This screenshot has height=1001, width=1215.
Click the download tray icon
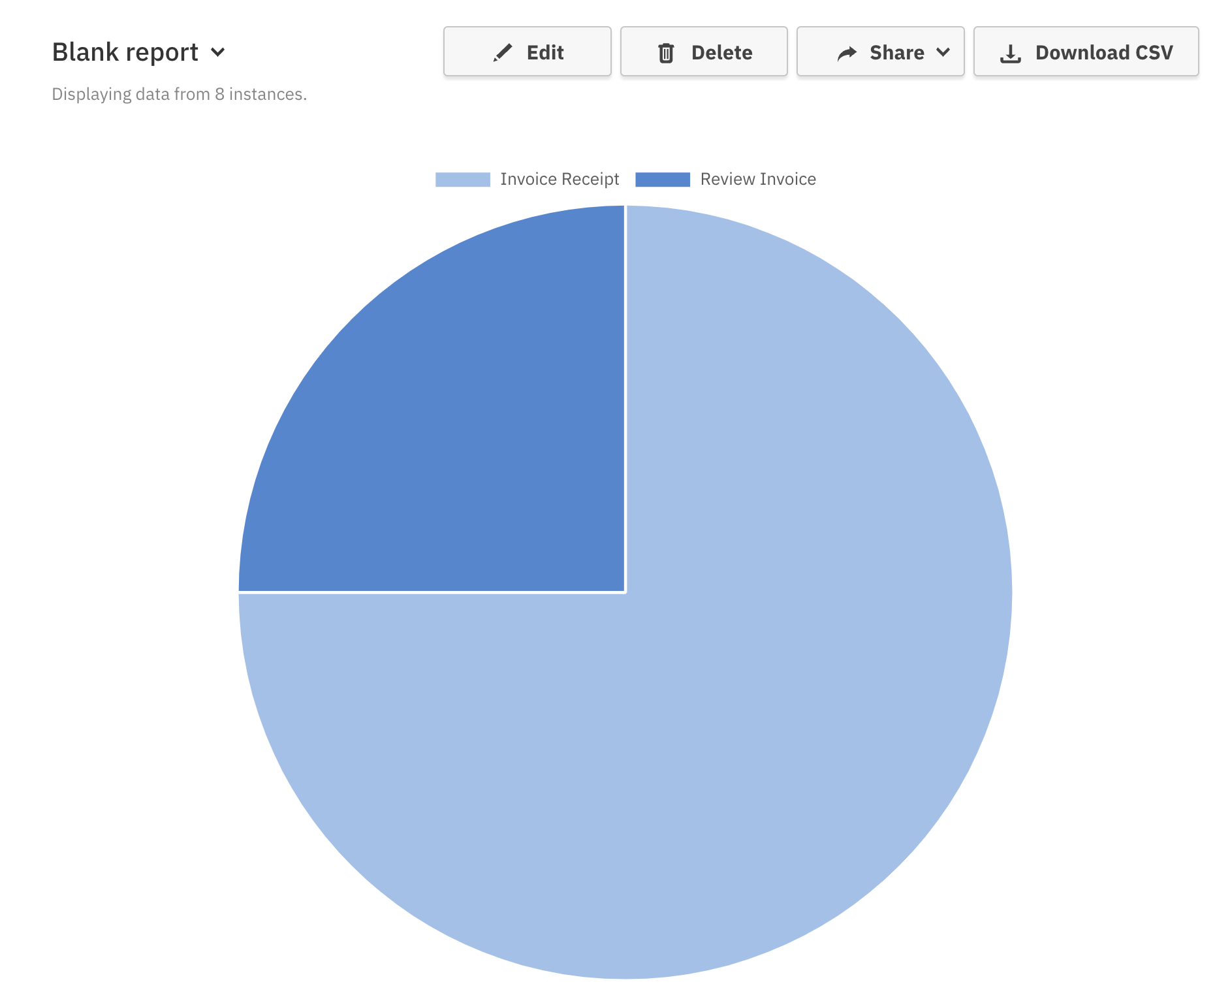pos(1011,54)
